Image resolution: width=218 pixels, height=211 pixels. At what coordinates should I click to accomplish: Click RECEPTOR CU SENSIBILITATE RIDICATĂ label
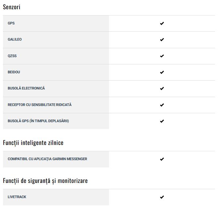coord(40,105)
